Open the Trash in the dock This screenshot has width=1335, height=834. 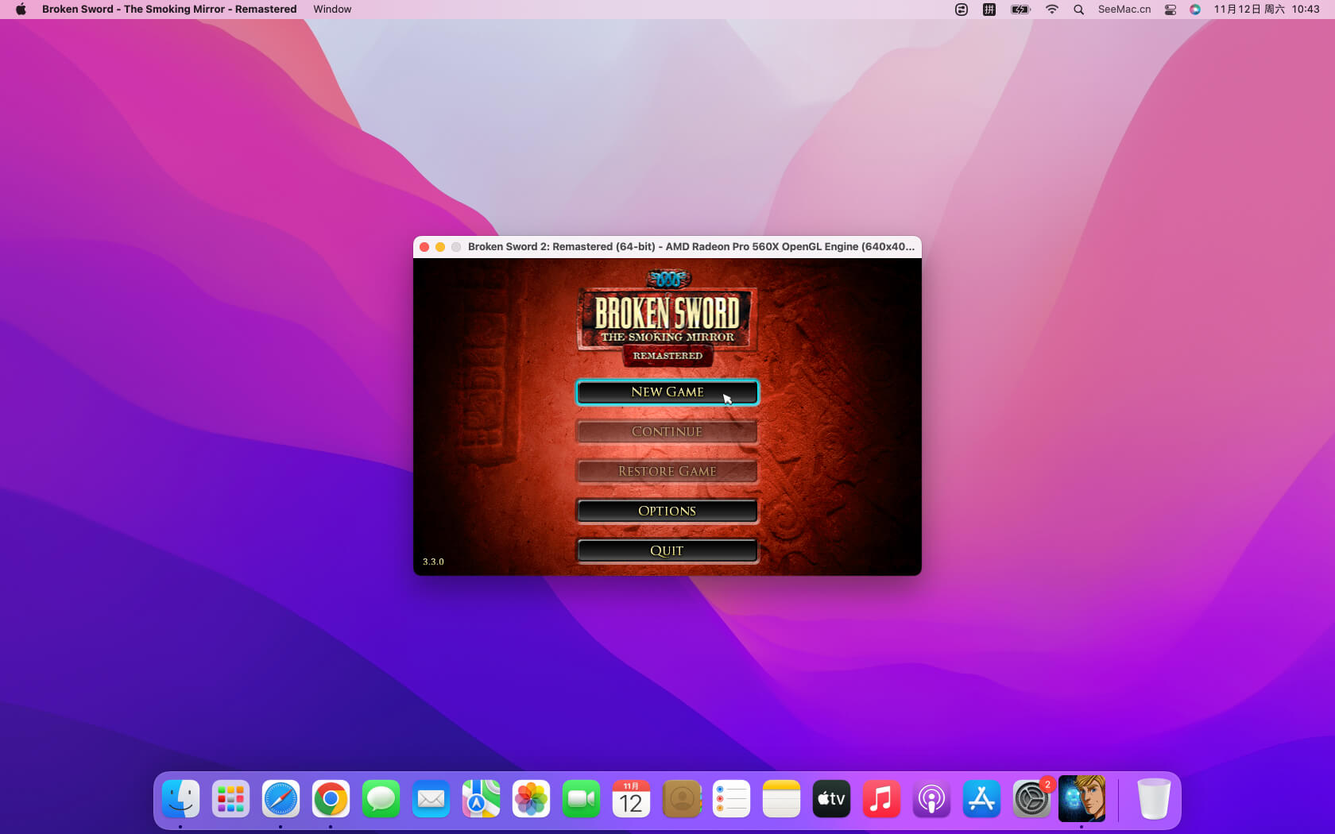1153,799
